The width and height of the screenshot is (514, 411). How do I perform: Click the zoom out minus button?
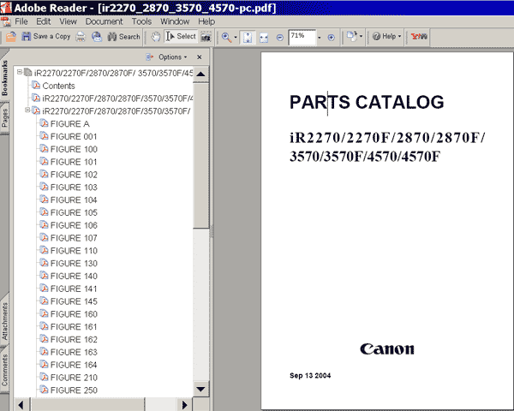(279, 38)
